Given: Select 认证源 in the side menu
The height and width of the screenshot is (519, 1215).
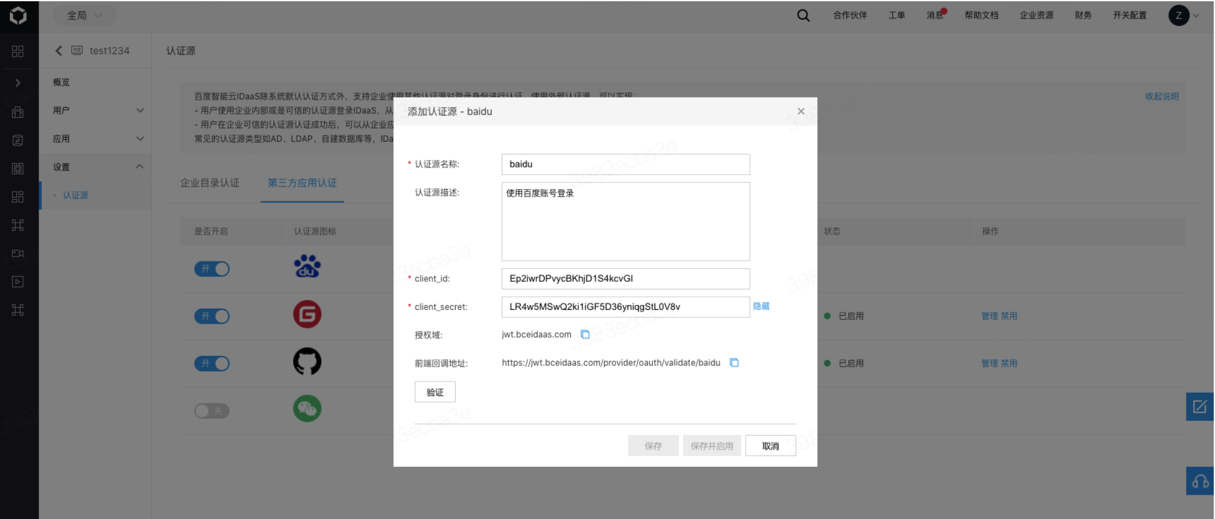Looking at the screenshot, I should point(75,195).
